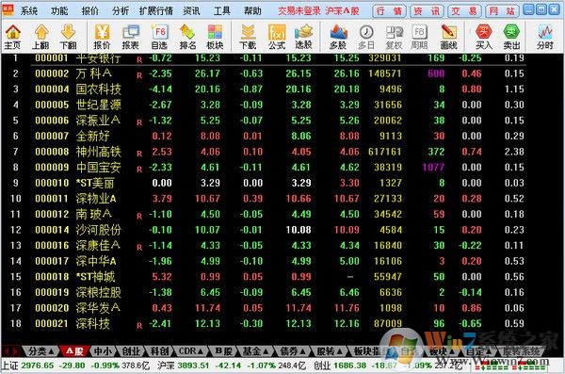Open the 公式 formula icon
Screen dimensions: 565x374
point(276,37)
